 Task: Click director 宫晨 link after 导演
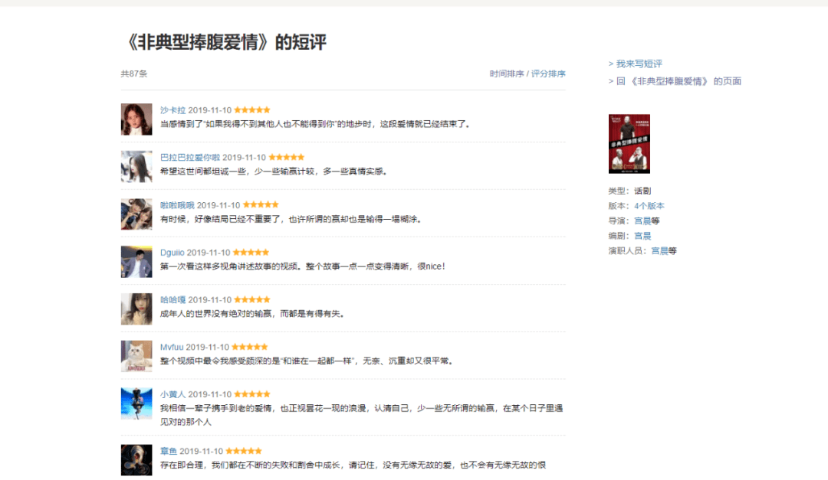click(x=642, y=221)
